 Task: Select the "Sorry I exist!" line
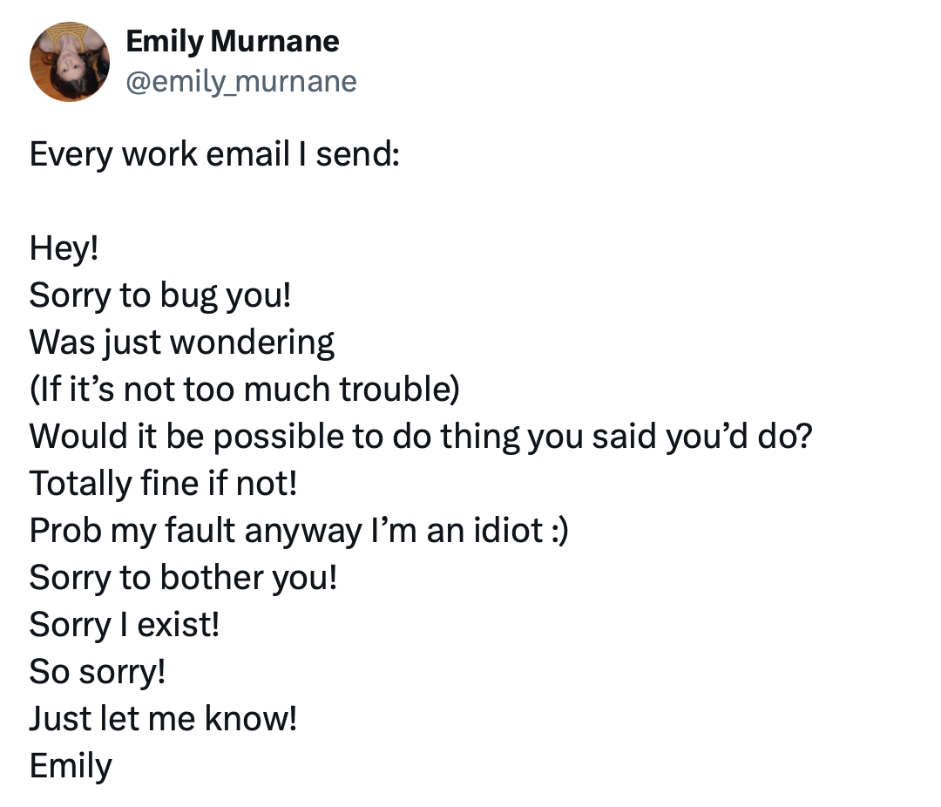click(125, 625)
